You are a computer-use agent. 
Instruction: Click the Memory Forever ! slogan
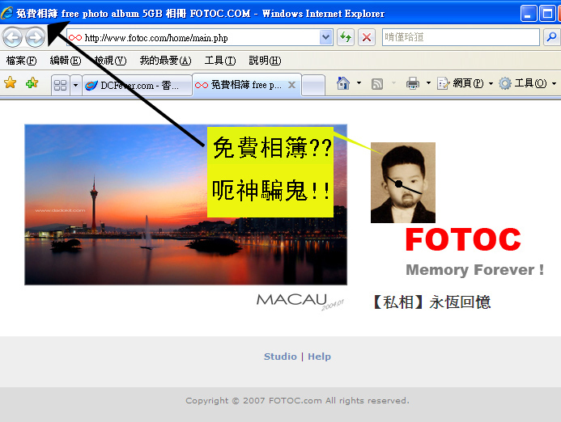474,270
